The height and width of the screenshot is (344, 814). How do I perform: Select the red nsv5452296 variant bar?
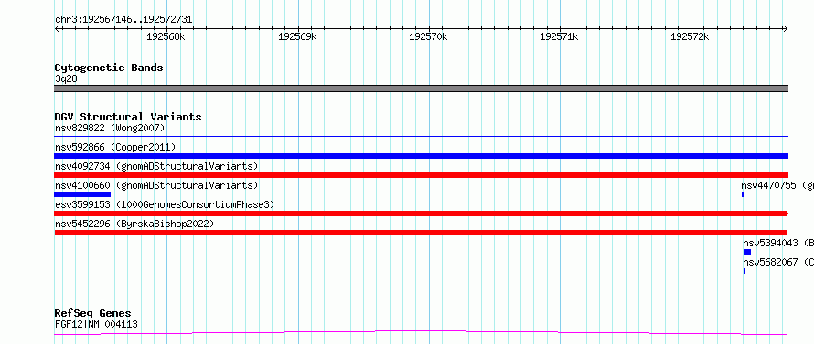pyautogui.click(x=421, y=233)
